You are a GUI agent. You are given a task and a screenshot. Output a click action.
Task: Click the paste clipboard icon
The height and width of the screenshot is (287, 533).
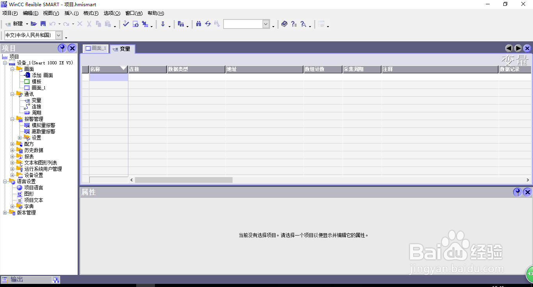[108, 24]
